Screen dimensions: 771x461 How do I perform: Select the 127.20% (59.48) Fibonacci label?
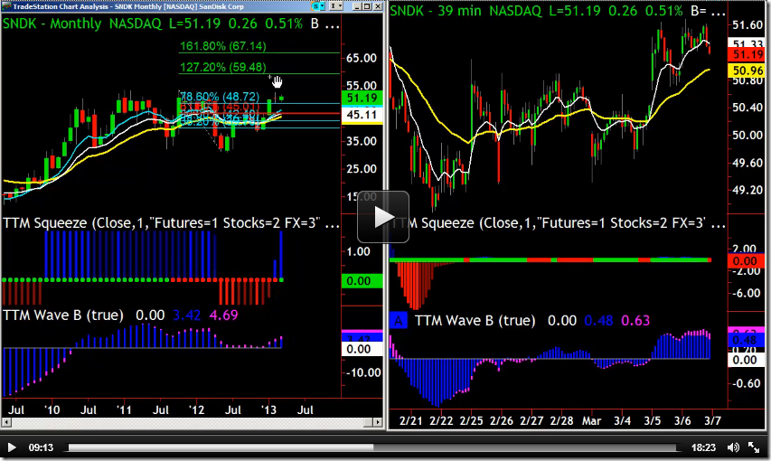tap(222, 67)
